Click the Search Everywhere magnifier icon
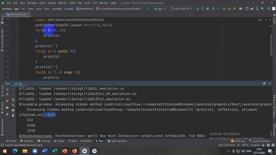276x155 pixels. pyautogui.click(x=269, y=9)
